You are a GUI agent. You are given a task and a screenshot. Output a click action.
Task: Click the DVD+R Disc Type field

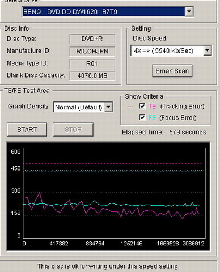click(92, 39)
